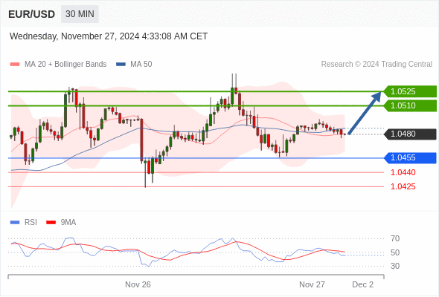Select the 1.0455 pivot price tag
Image resolution: width=439 pixels, height=297 pixels.
coord(410,158)
